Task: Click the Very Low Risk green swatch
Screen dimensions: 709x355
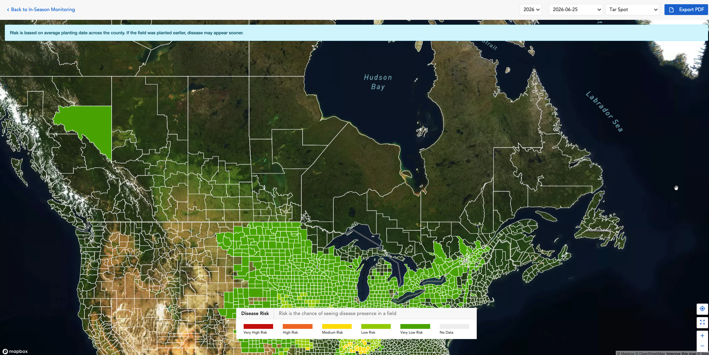Action: [x=415, y=326]
